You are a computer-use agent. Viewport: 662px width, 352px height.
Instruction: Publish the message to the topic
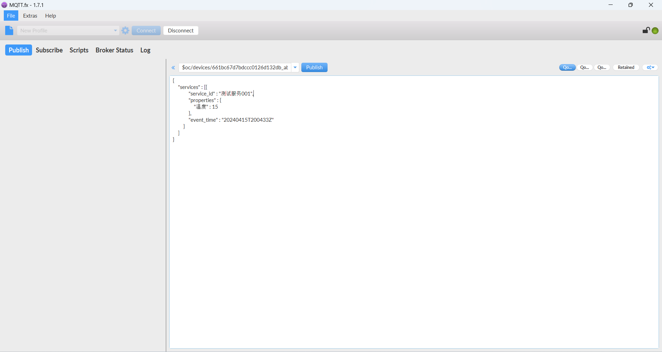pos(314,68)
